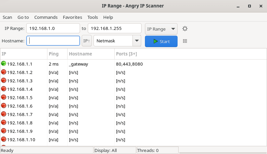
Task: Select IP address 192.168.1.7
Action: pos(20,114)
